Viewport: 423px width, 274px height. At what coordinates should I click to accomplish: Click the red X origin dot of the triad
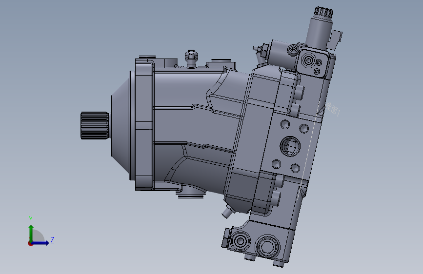[30, 243]
